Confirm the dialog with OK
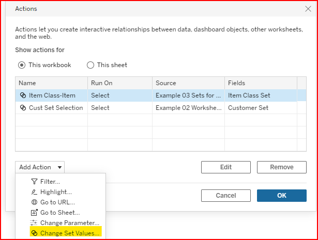This screenshot has width=318, height=240. click(281, 196)
